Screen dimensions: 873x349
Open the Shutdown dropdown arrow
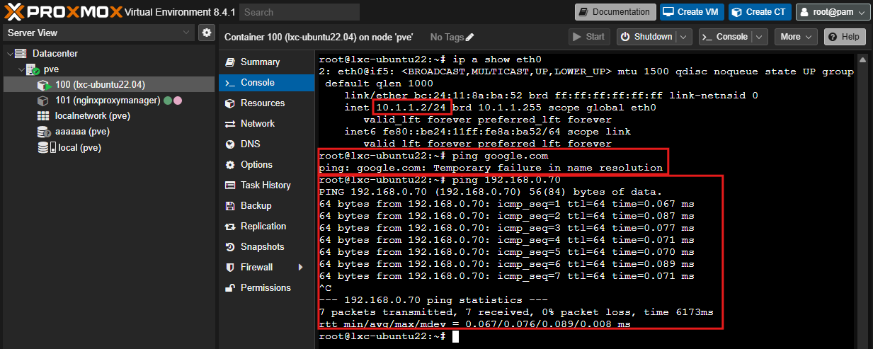[684, 37]
